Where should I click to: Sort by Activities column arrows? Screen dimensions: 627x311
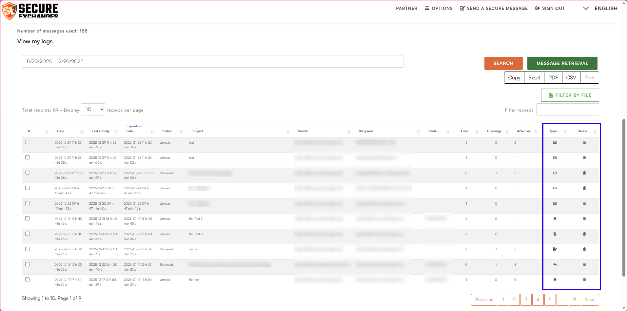(536, 132)
